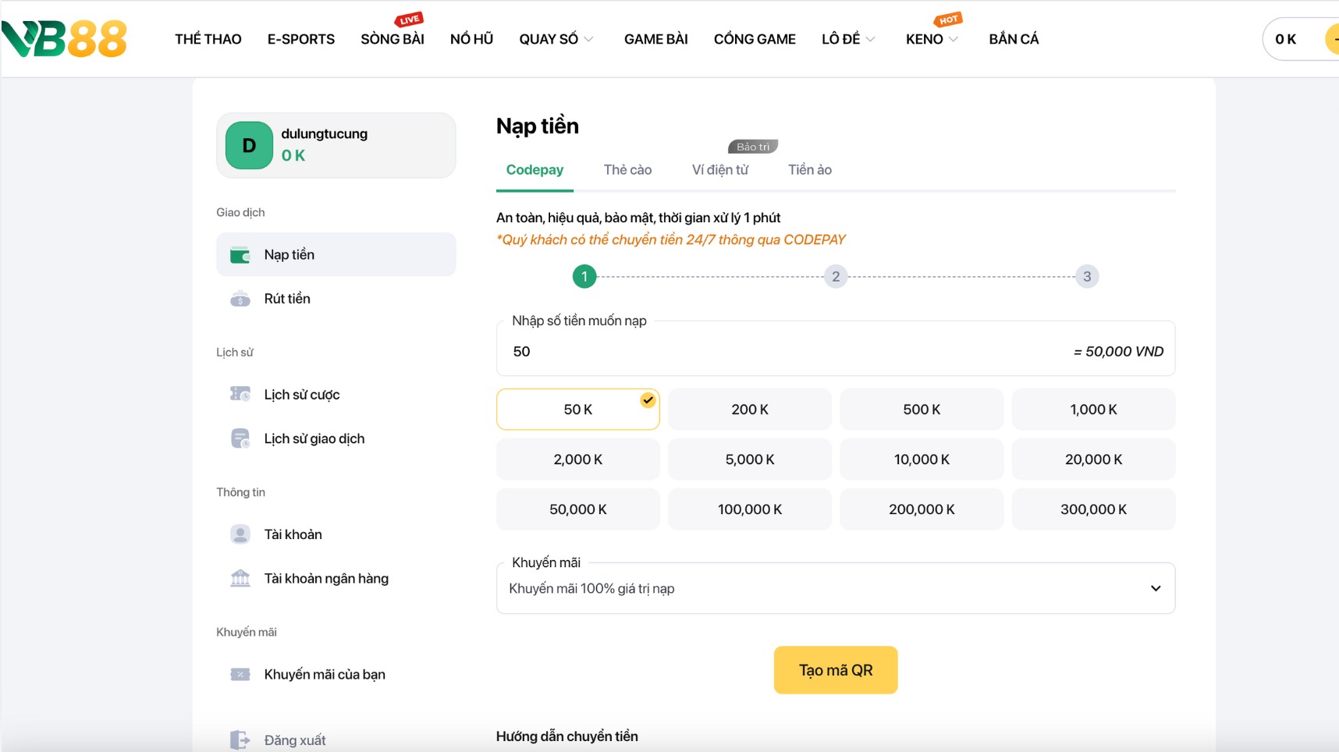The image size is (1339, 752).
Task: Open the Sòng Bài menu
Action: (x=392, y=39)
